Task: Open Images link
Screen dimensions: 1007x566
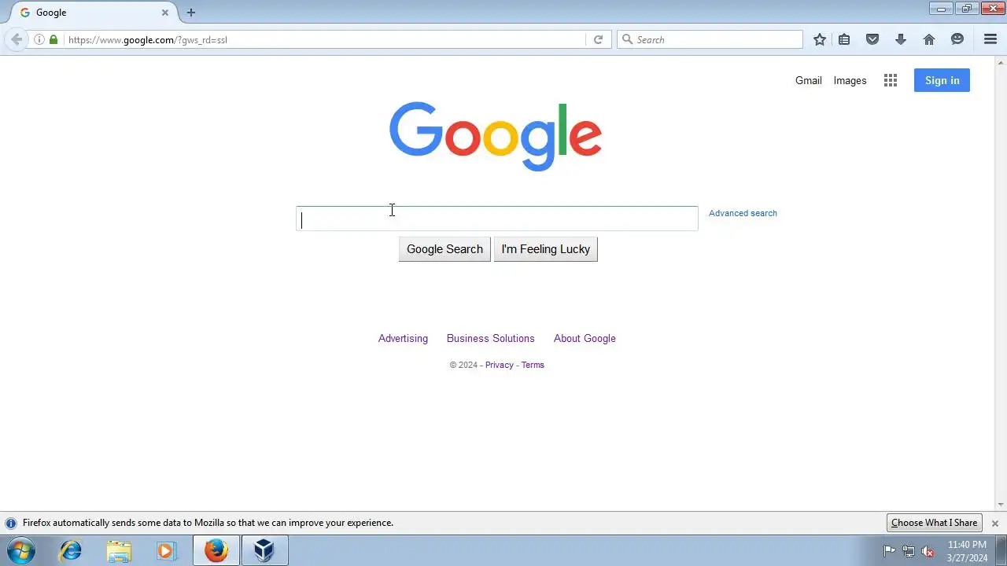Action: 850,80
